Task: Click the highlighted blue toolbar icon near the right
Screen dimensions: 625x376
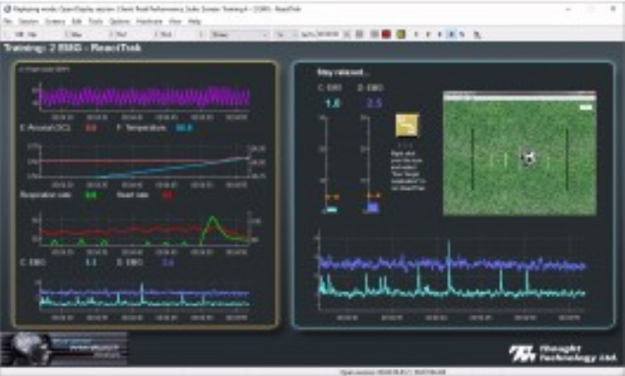Action: [x=451, y=34]
